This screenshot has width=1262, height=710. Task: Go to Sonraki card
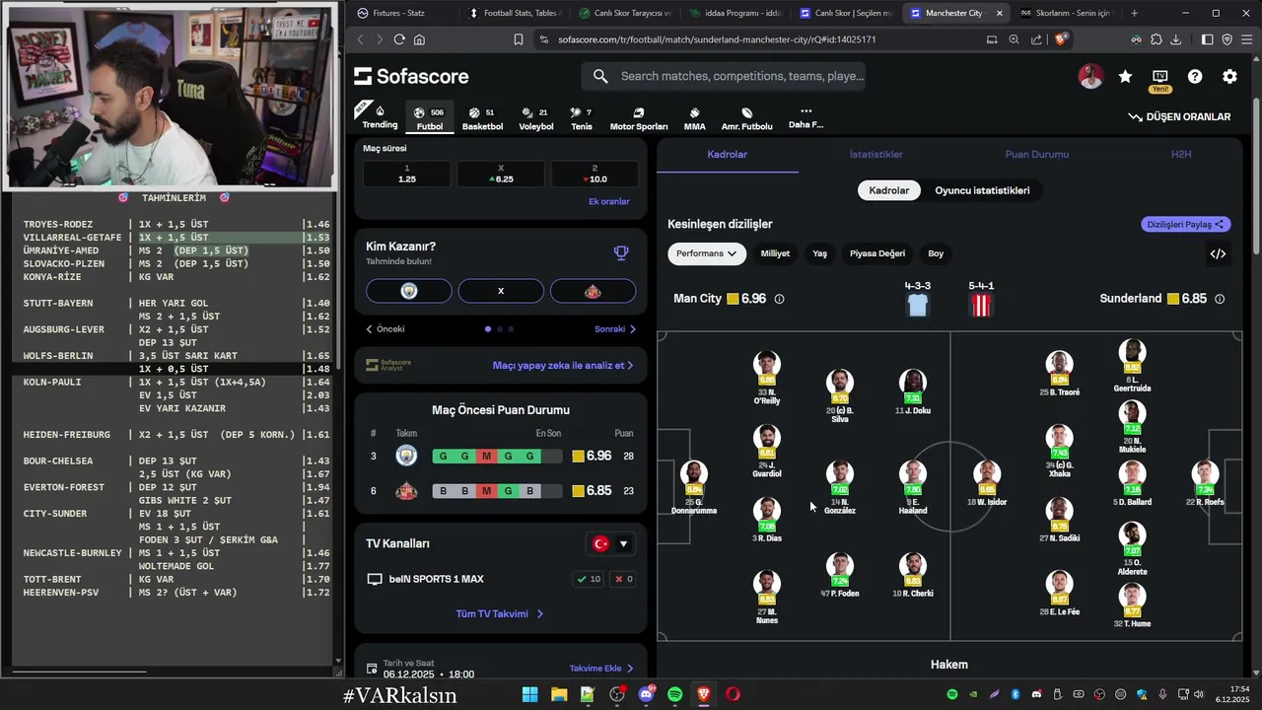(x=615, y=329)
